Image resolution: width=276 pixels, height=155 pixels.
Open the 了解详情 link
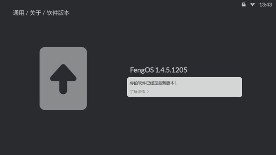click(x=137, y=92)
